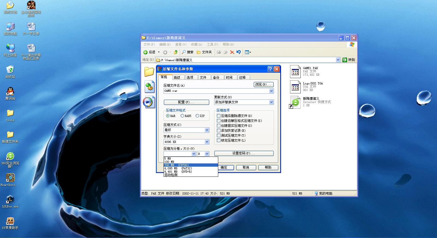Enable 压缩后删除源文件 checkbox

(x=218, y=116)
